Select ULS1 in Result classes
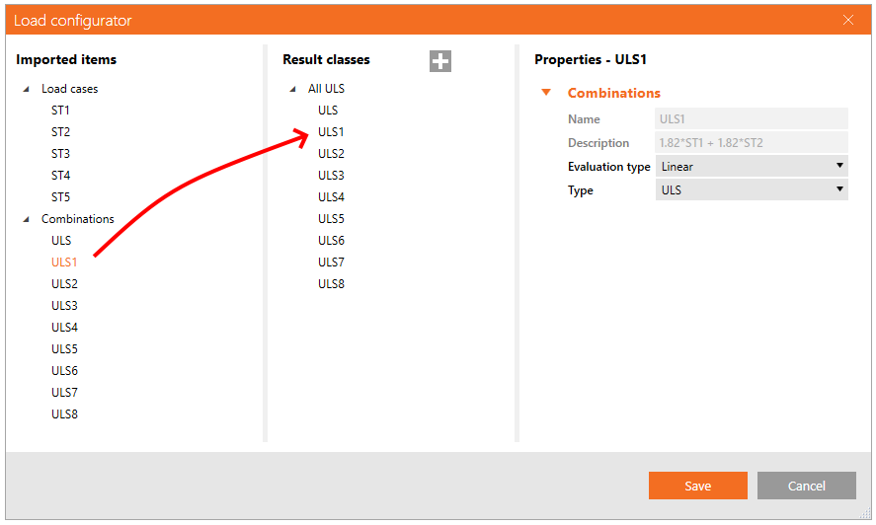 [331, 132]
